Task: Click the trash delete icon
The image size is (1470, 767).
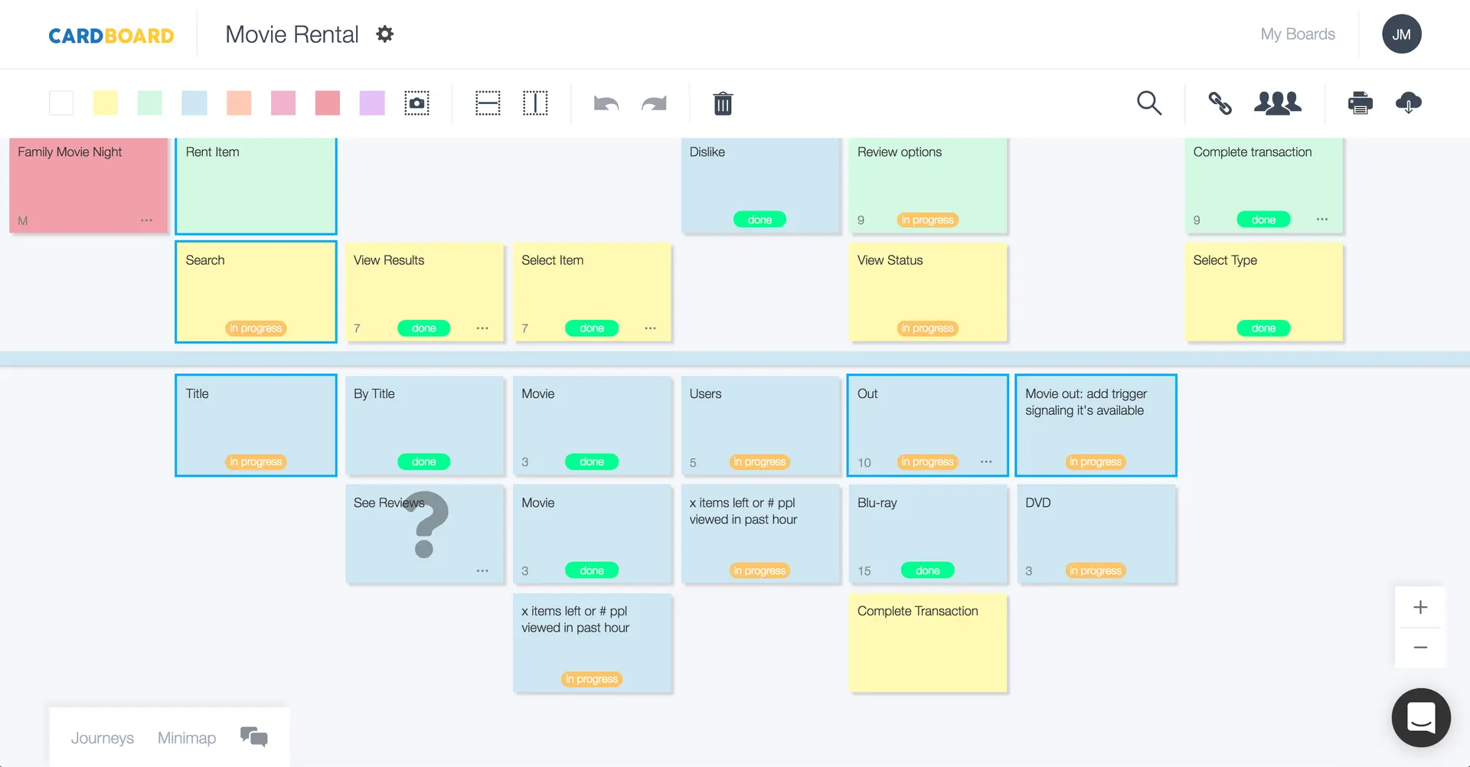Action: (x=723, y=103)
